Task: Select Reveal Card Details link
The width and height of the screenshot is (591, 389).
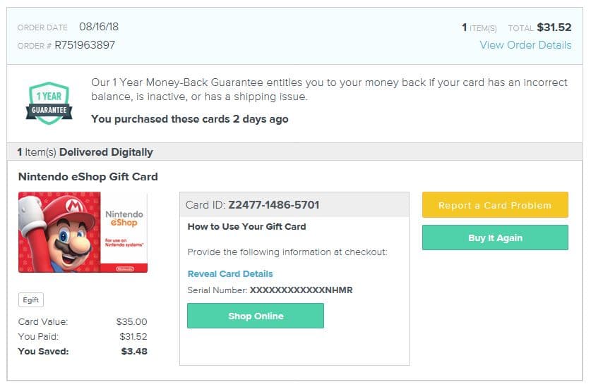Action: (x=230, y=274)
